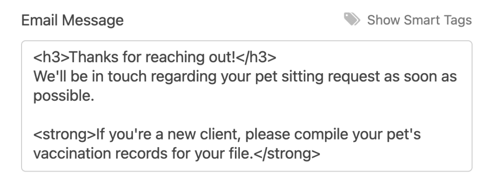Focus the Email Message text area
The height and width of the screenshot is (184, 491).
tap(247, 106)
